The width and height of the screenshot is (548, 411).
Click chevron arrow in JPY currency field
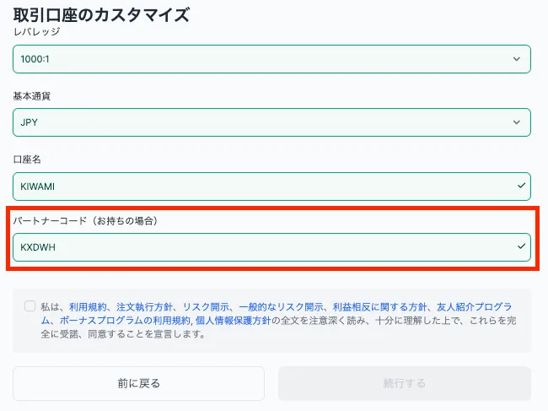(517, 122)
